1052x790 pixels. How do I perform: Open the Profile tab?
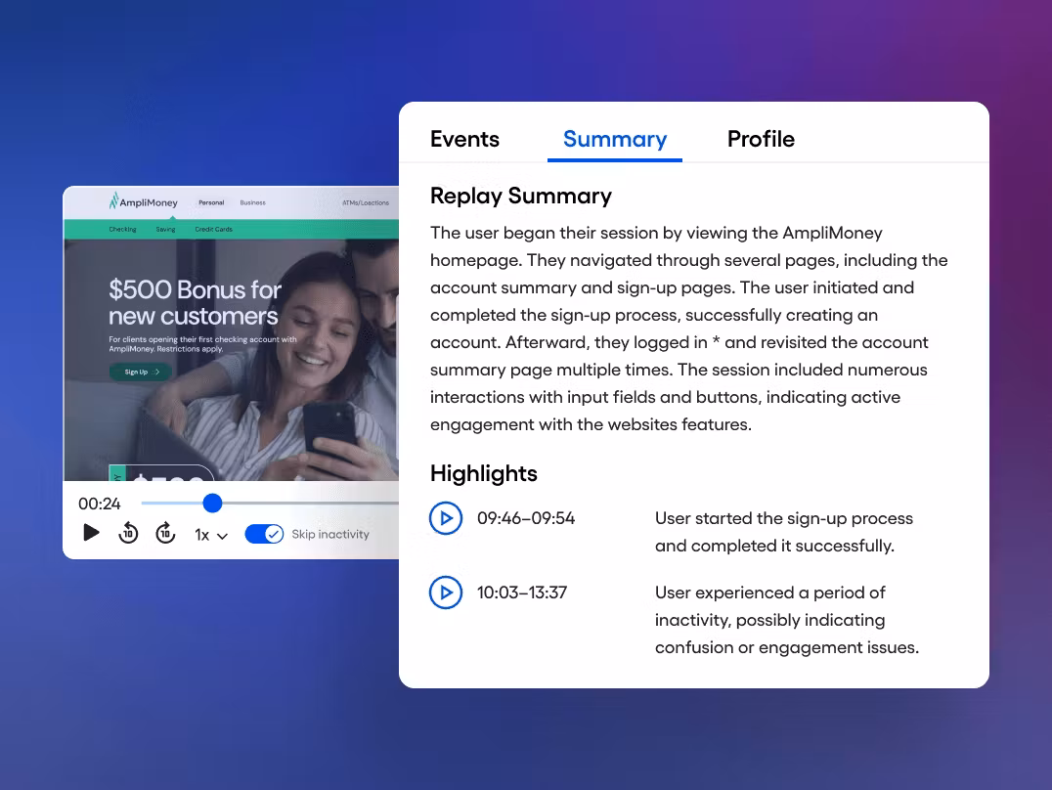761,139
